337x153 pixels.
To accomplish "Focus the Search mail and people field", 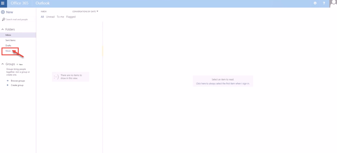I will pyautogui.click(x=18, y=19).
